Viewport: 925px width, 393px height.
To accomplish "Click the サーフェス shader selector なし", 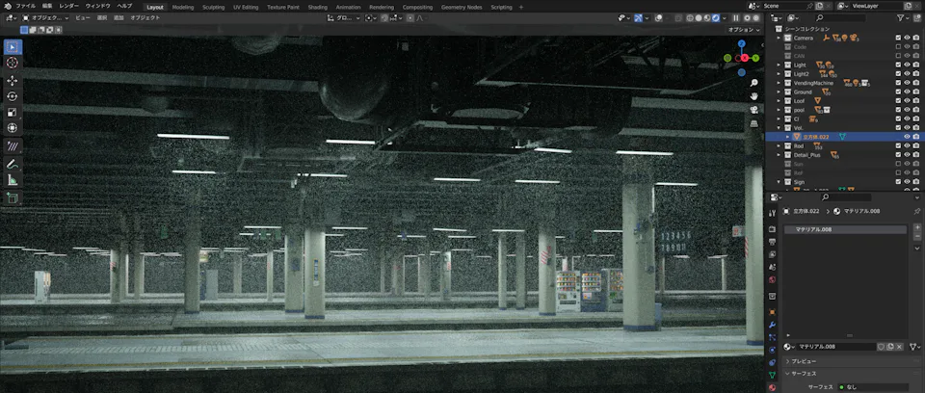I will pos(872,386).
